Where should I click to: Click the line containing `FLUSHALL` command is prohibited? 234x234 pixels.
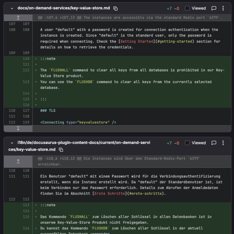pos(132,73)
